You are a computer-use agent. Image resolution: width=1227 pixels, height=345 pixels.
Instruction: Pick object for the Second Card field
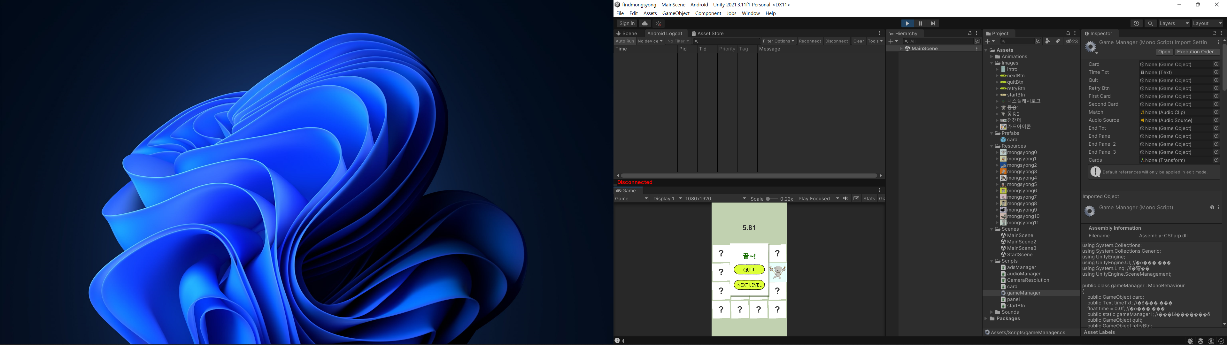pos(1216,104)
